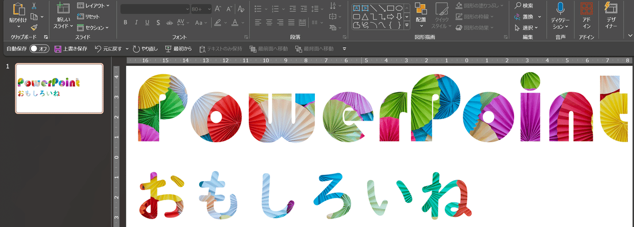This screenshot has height=227, width=634.
Task: Open the font name combo box
Action: pyautogui.click(x=155, y=8)
